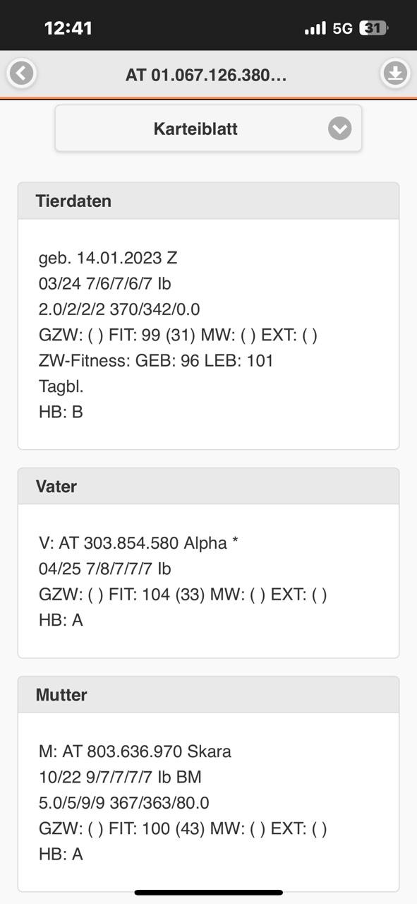Image resolution: width=417 pixels, height=904 pixels.
Task: Select the Vater section header
Action: pos(208,486)
